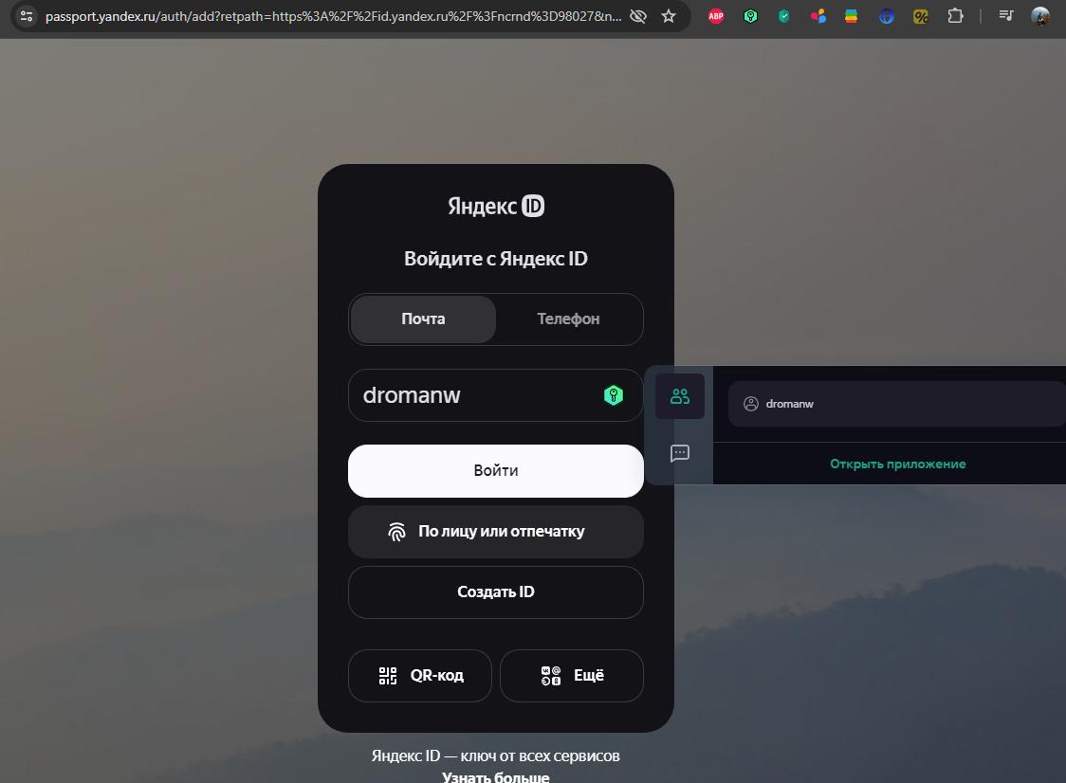The height and width of the screenshot is (783, 1066).
Task: Open the Ещё login options
Action: coord(572,676)
